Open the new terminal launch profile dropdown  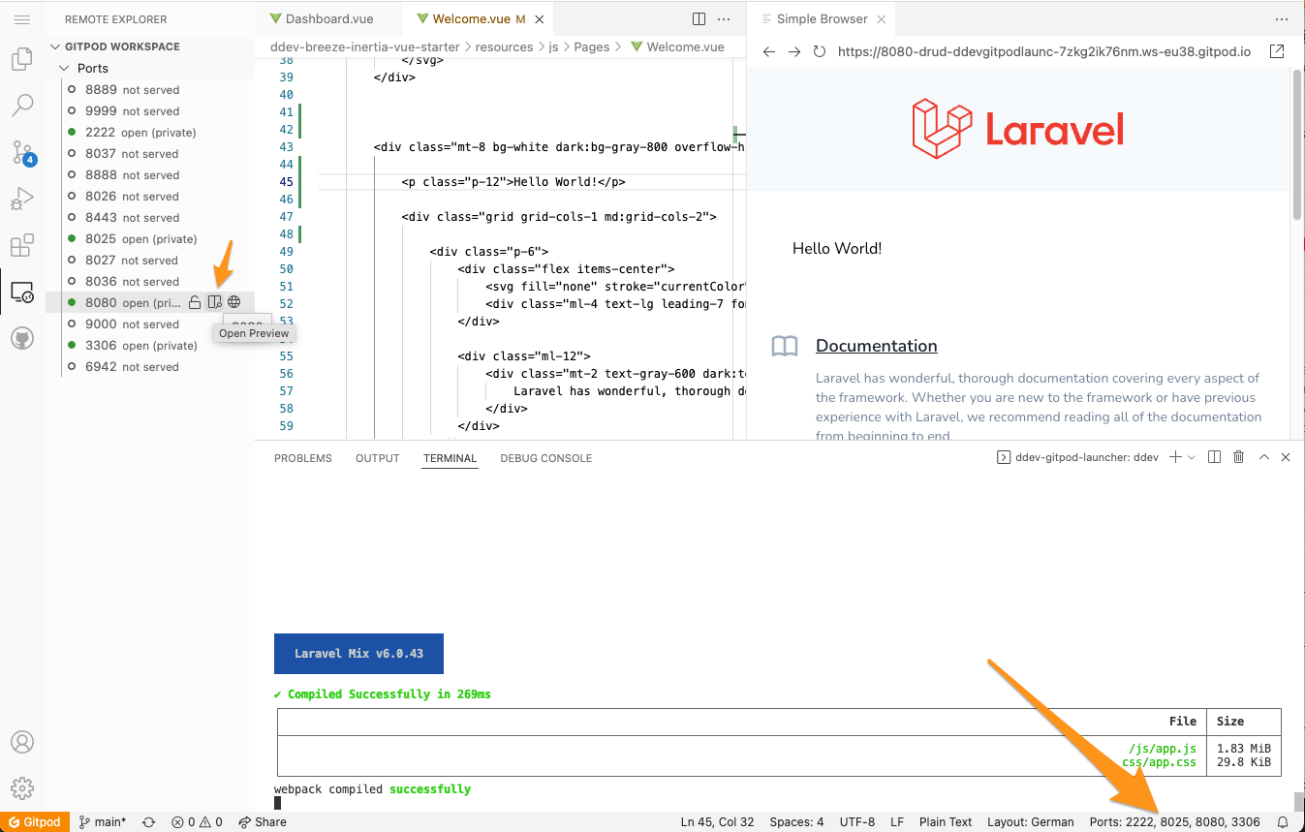click(1192, 457)
